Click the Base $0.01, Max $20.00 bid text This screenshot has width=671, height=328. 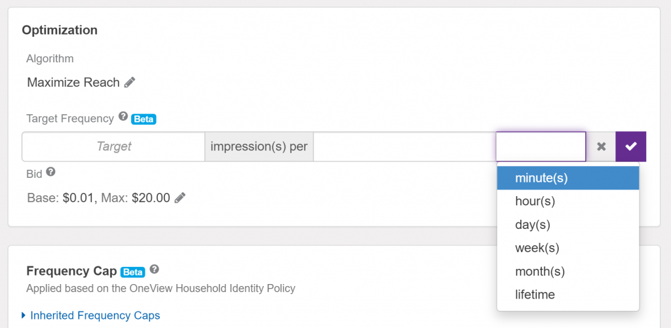(98, 197)
